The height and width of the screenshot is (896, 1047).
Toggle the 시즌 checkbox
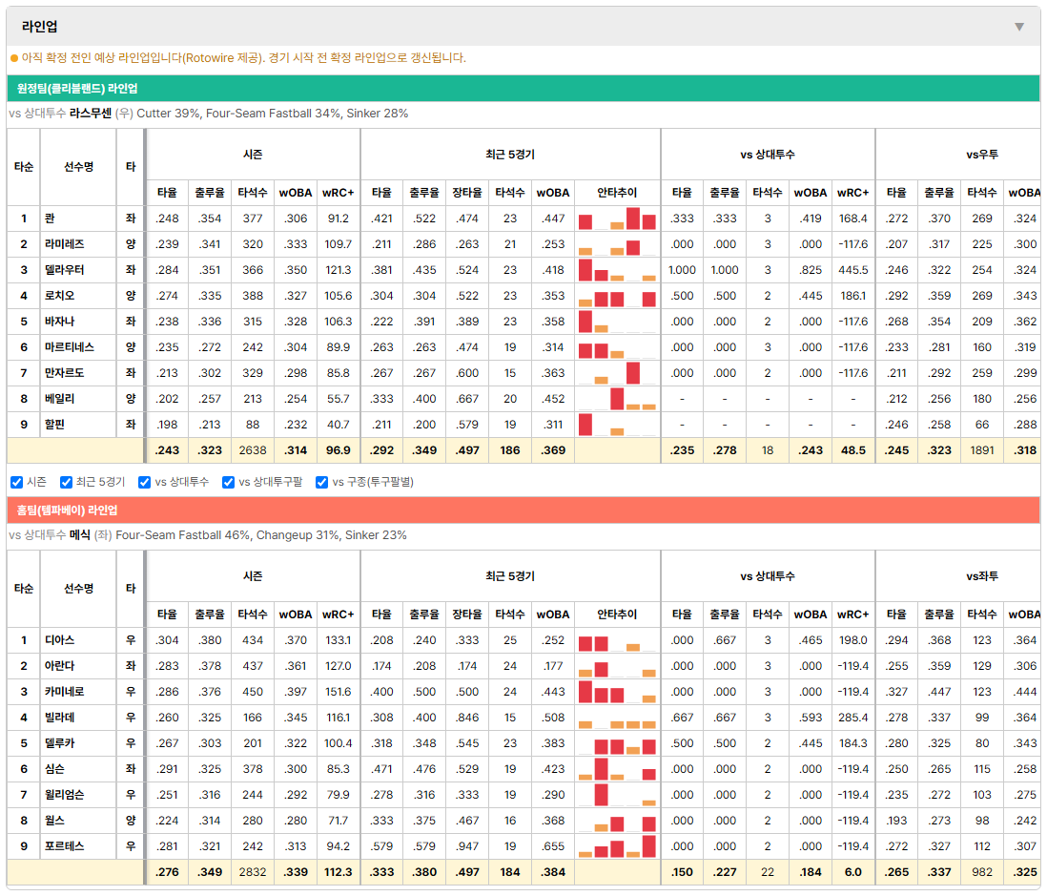tap(17, 483)
